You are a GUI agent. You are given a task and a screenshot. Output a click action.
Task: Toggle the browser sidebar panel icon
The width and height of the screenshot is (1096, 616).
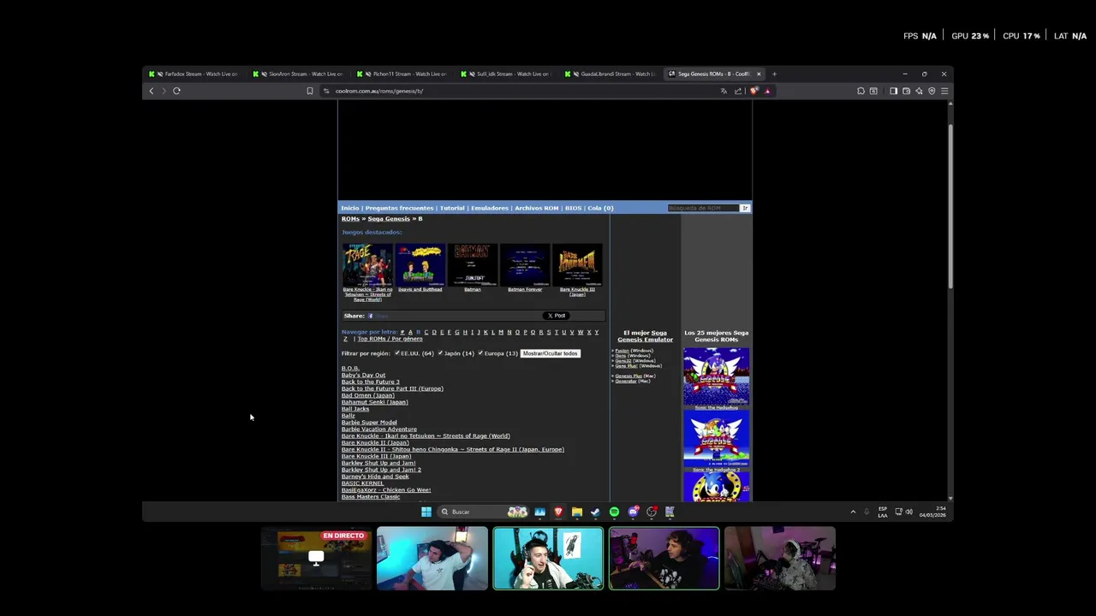point(893,91)
